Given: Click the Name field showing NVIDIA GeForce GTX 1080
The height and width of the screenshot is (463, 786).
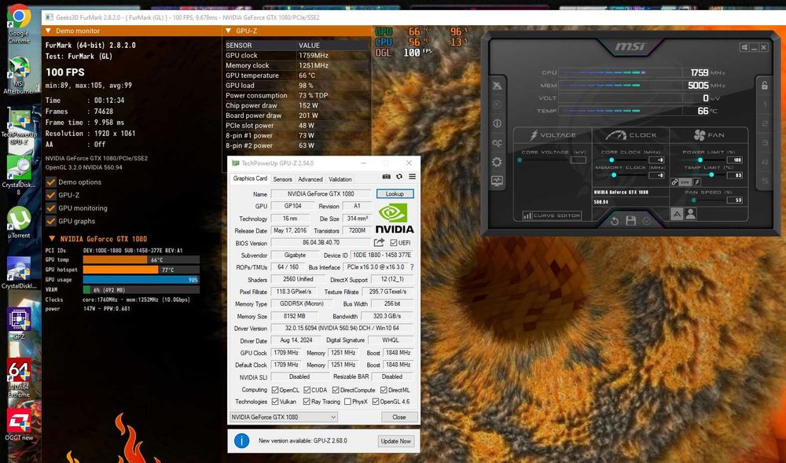Looking at the screenshot, I should pos(321,194).
